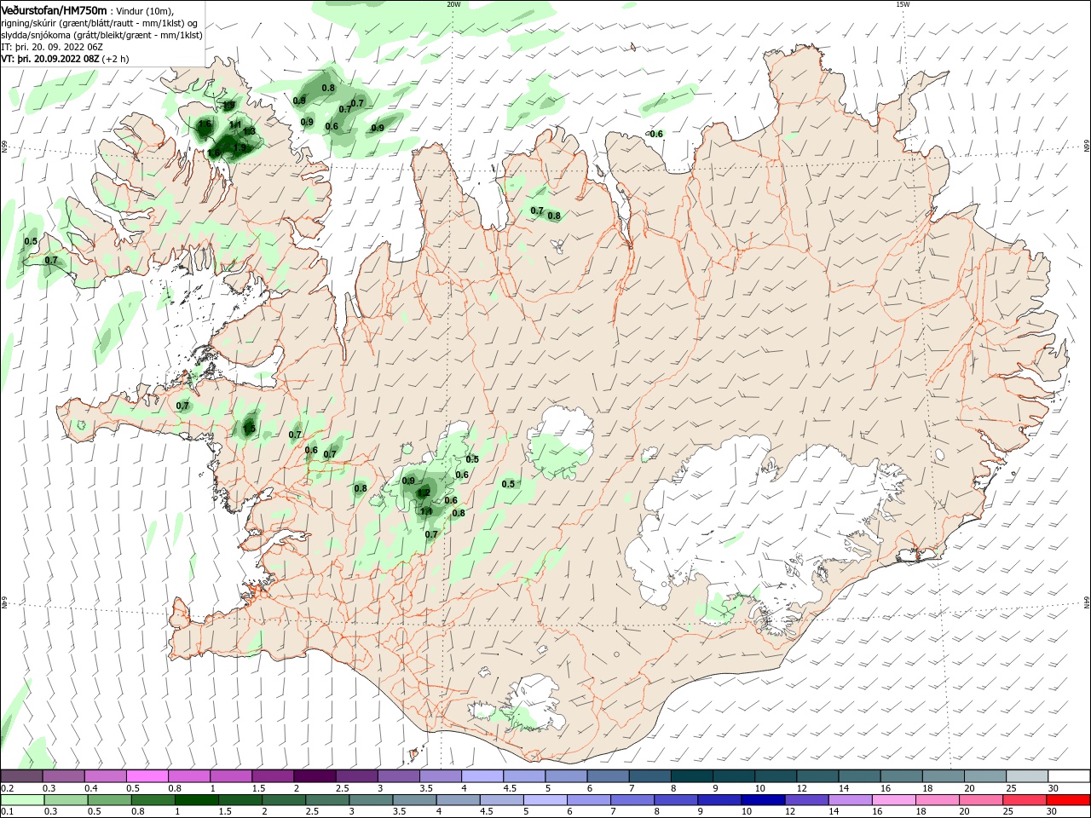Select the bright red swatch after 30
The image size is (1091, 818).
coord(1068,800)
